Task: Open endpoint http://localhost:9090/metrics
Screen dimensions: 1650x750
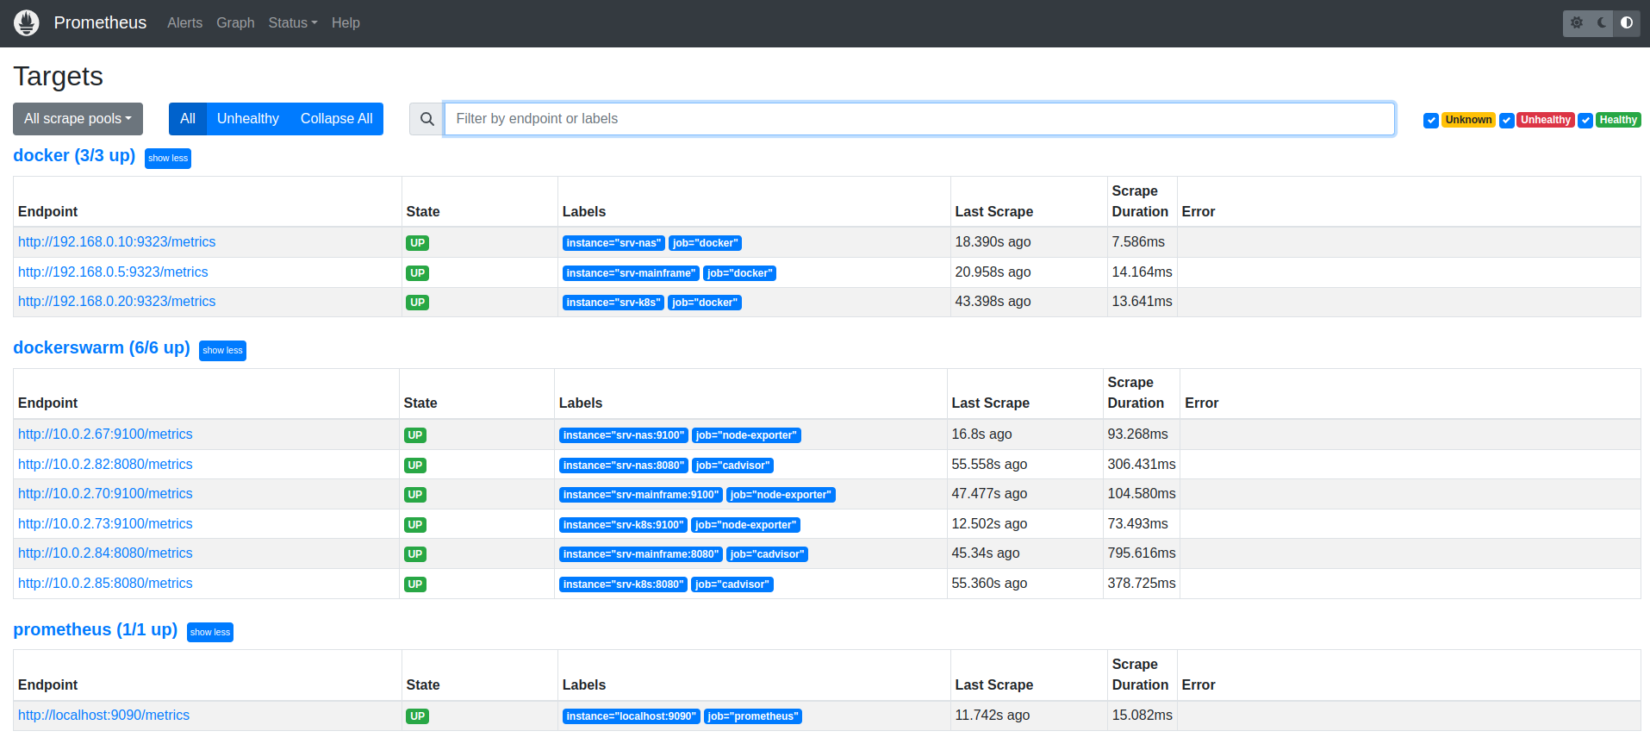Action: click(103, 716)
